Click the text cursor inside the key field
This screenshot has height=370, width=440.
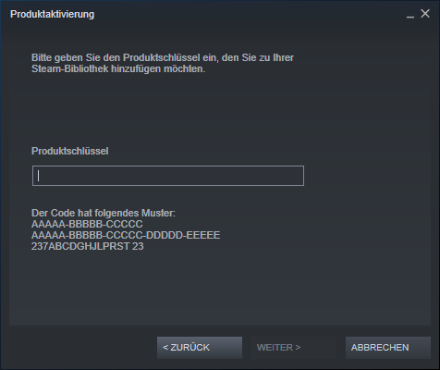pyautogui.click(x=38, y=176)
